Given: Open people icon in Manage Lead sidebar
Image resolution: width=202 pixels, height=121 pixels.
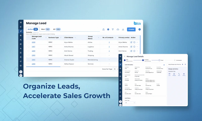Looking at the screenshot, I should pos(21,40).
